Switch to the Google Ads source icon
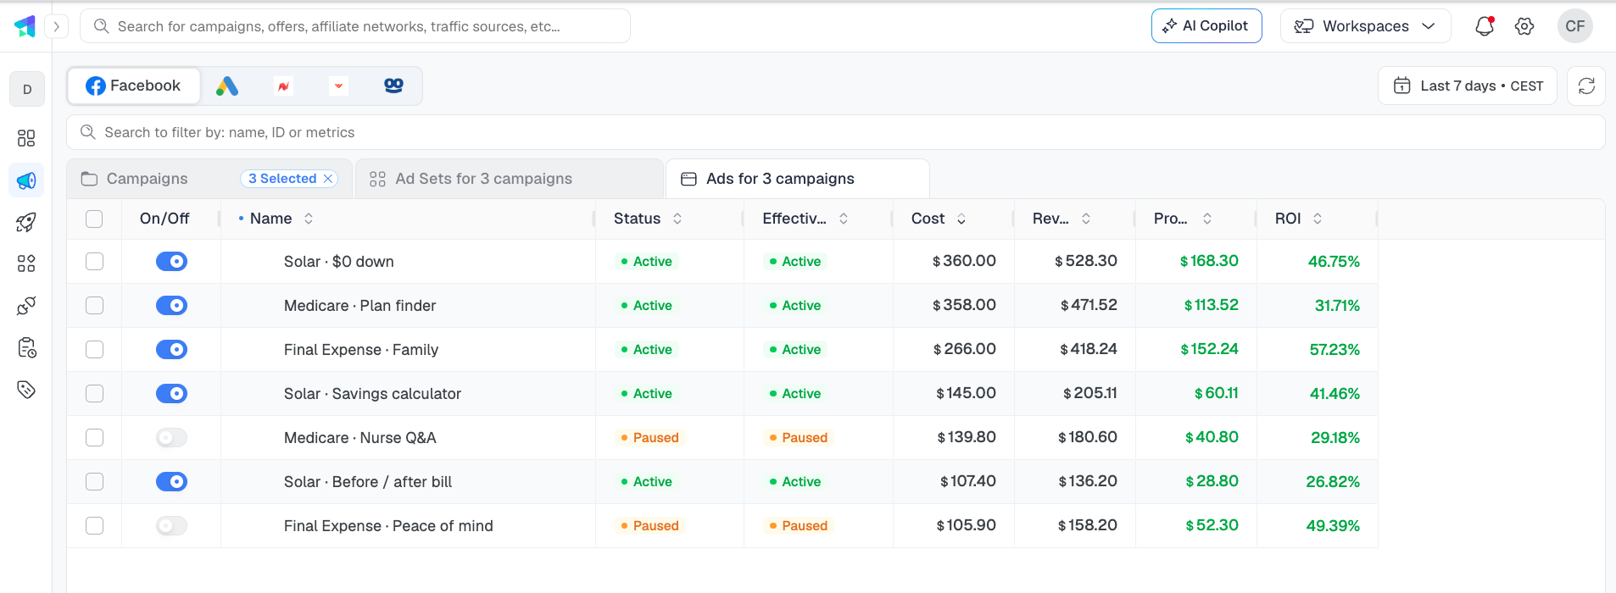1616x593 pixels. (x=227, y=86)
